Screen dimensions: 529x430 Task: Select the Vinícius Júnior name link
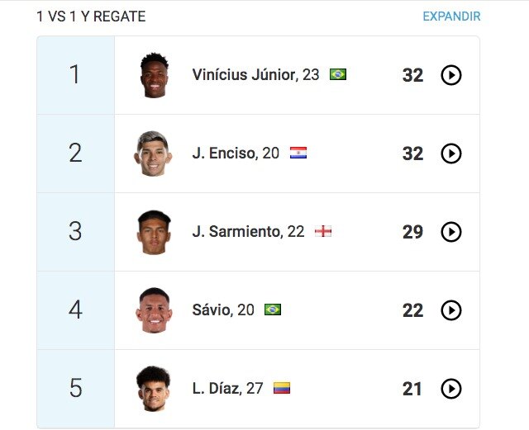pos(245,74)
